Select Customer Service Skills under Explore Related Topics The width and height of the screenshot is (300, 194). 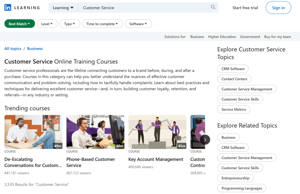pos(240,168)
